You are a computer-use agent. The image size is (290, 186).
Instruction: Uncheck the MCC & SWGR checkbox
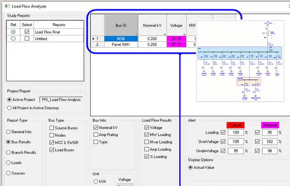(52, 143)
